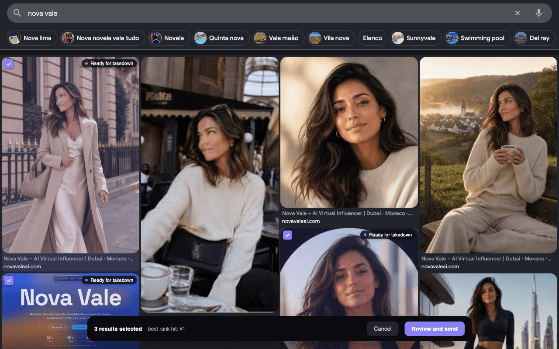Open the "Nova Vale – AI Virtual Influencer" title under coat photo
Image resolution: width=559 pixels, height=349 pixels.
69,259
